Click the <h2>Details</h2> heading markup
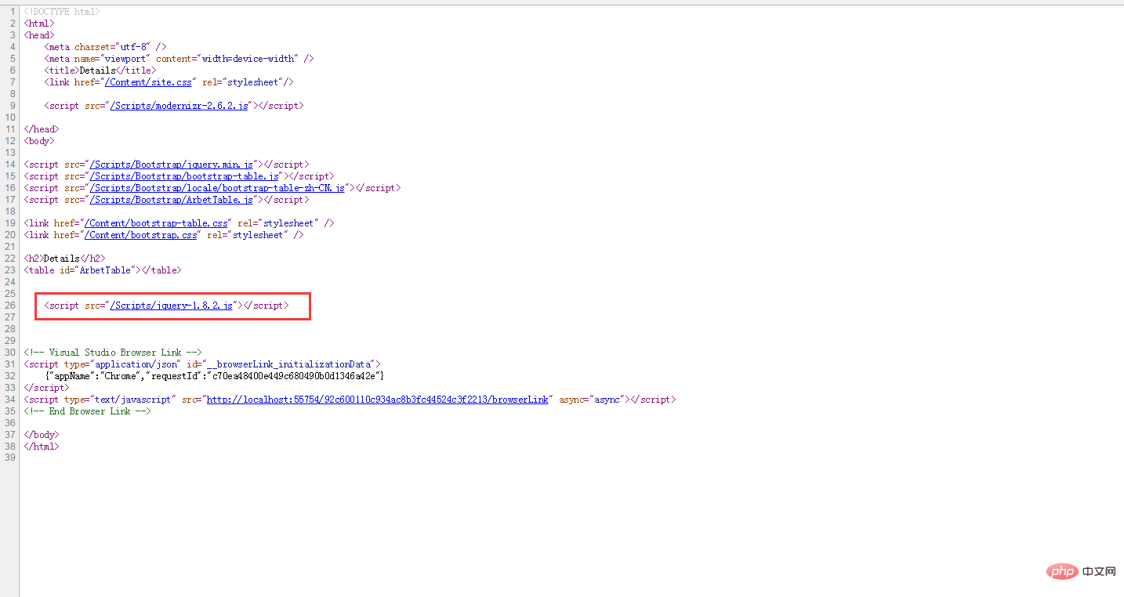Screen dimensions: 1124x597 (65, 259)
